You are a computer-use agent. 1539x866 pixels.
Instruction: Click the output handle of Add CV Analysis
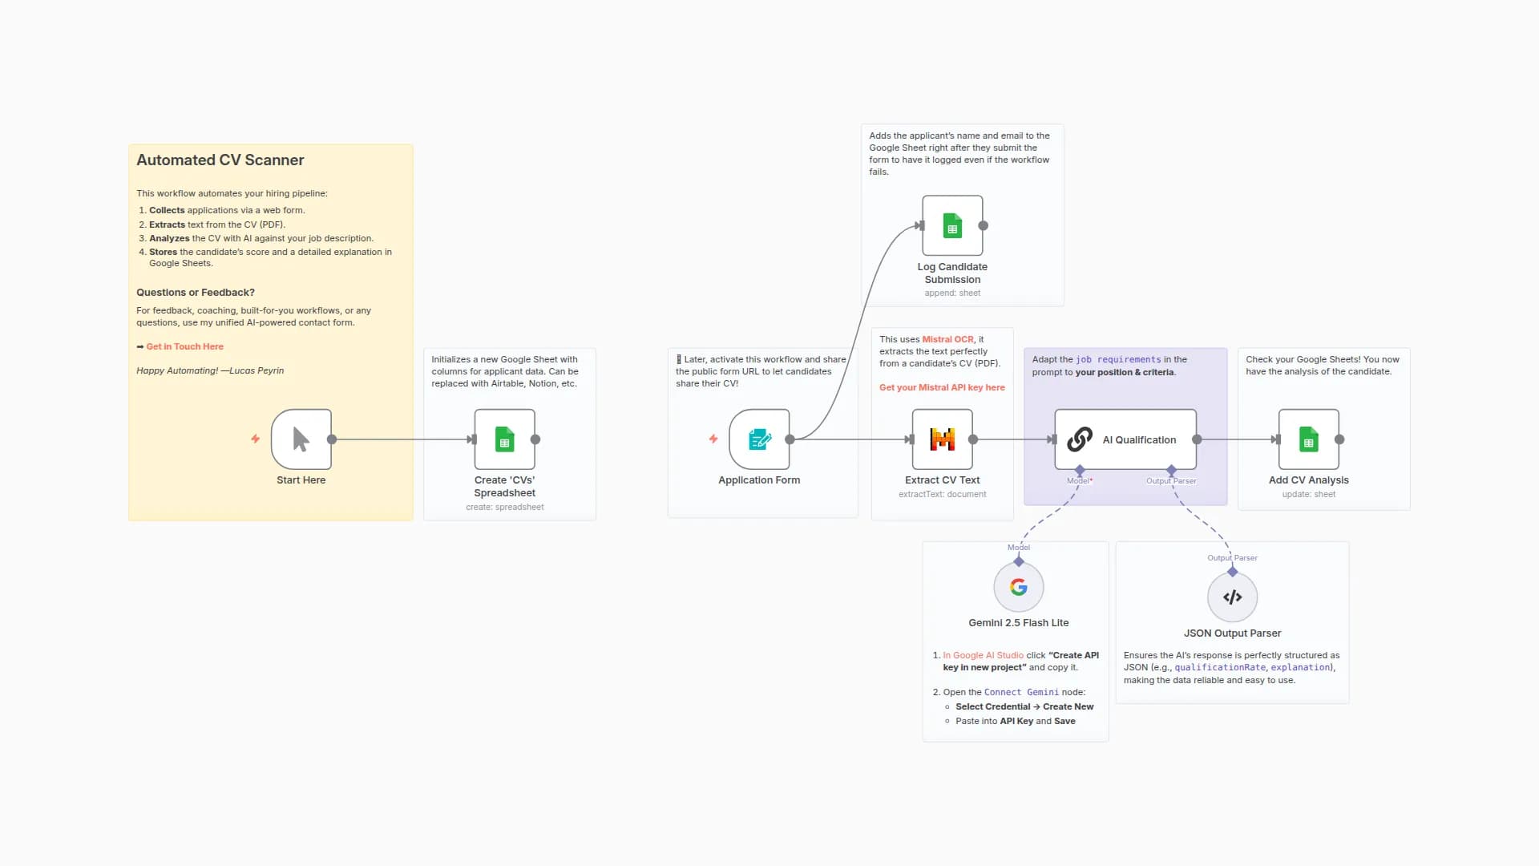[1339, 439]
